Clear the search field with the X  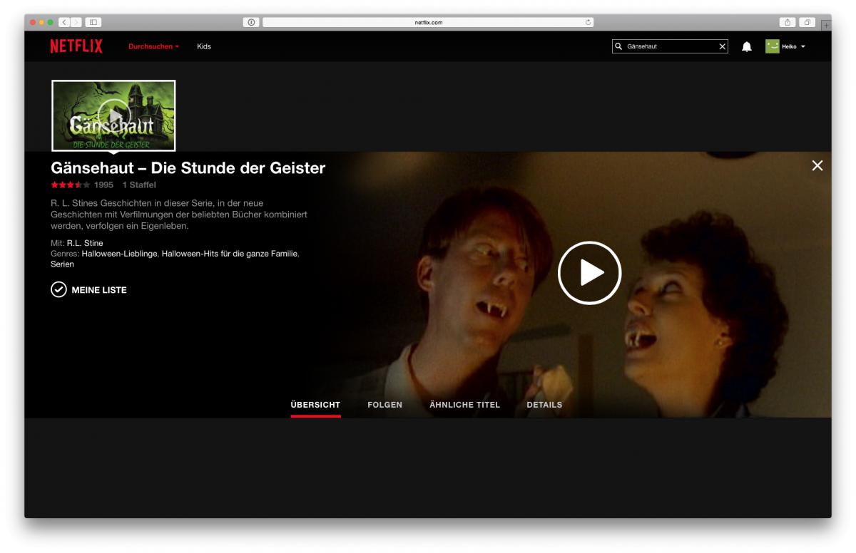pyautogui.click(x=723, y=46)
